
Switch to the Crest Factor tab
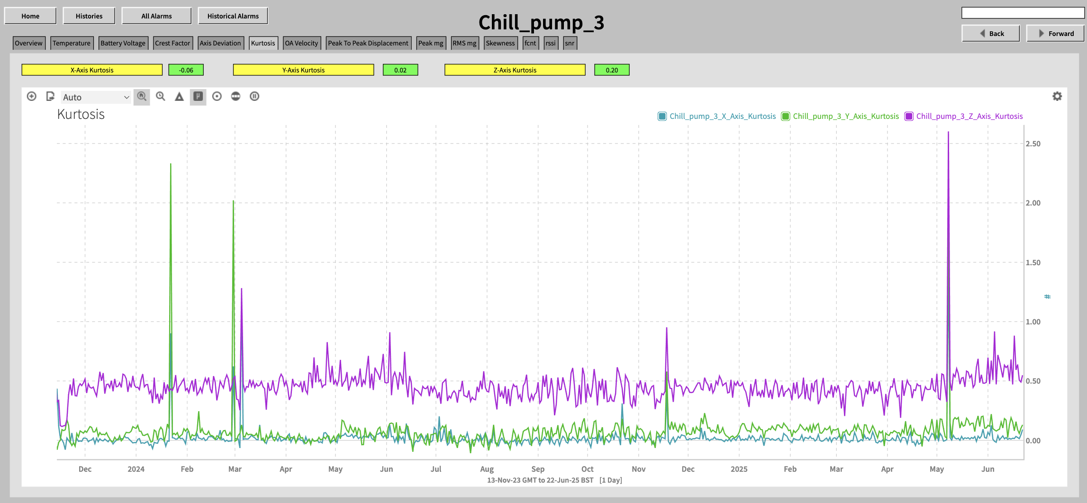tap(172, 43)
